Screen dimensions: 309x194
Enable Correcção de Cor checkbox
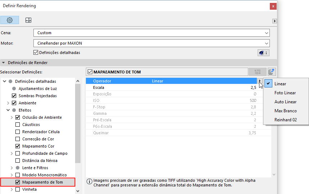18,139
